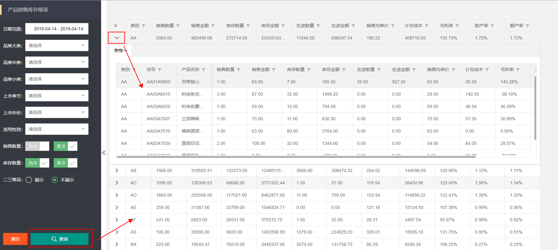This screenshot has height=250, width=558.
Task: Collapse the expanded AA row
Action: (x=117, y=38)
